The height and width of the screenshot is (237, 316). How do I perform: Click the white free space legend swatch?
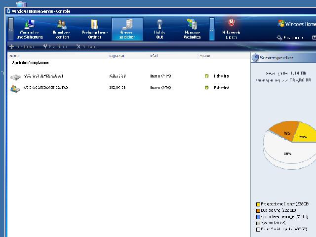[x=258, y=230]
